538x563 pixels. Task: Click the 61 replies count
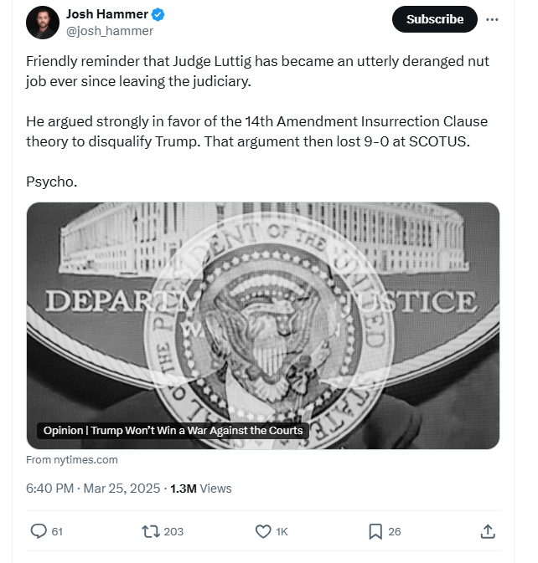point(58,531)
